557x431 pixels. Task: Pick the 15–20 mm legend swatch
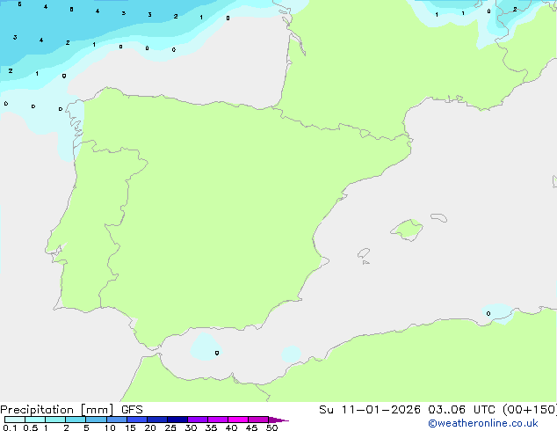[x=136, y=420]
